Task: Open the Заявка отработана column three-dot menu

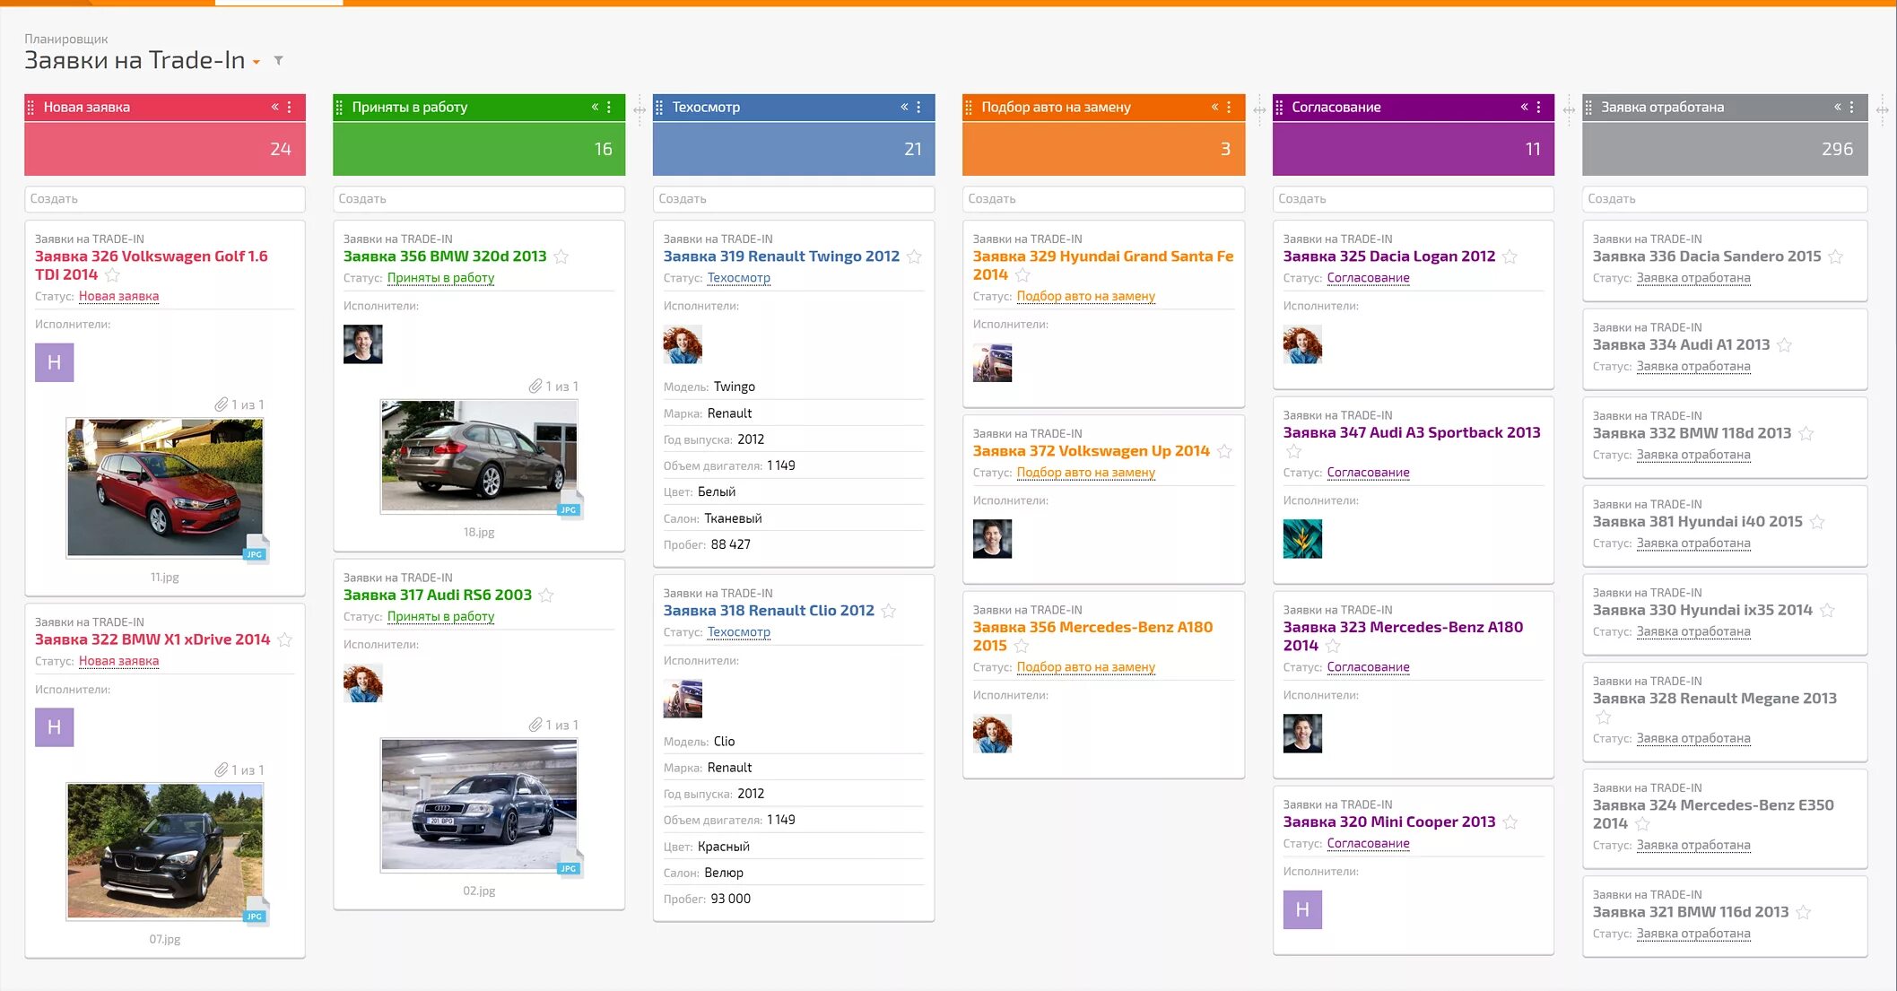Action: [x=1851, y=108]
